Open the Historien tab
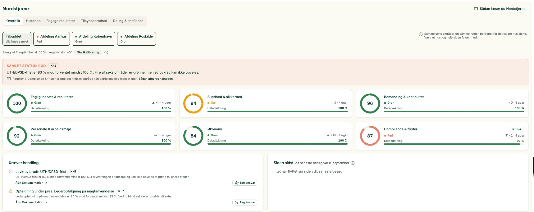This screenshot has height=212, width=534. click(x=33, y=21)
